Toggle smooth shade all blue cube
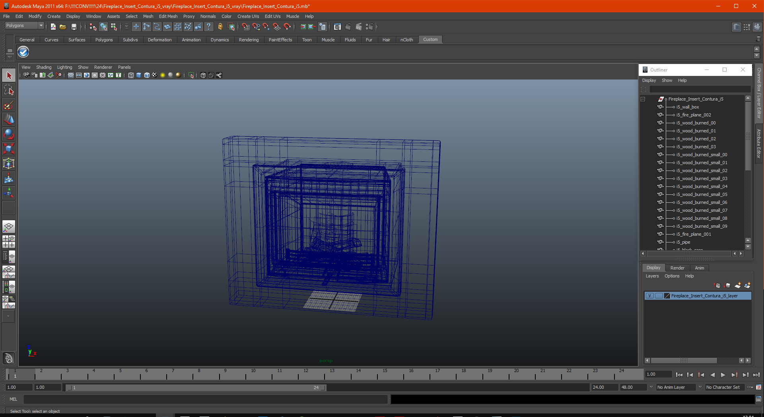 [x=139, y=75]
